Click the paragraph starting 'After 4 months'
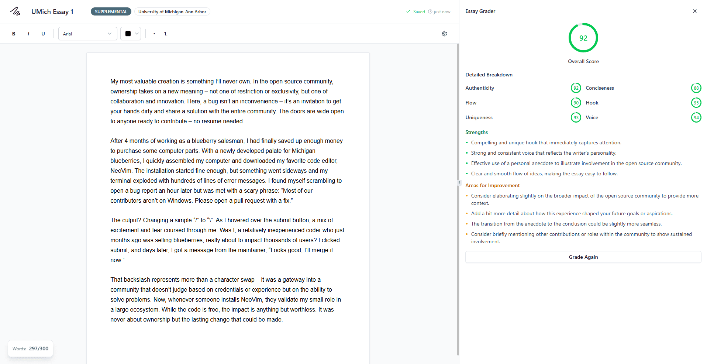 coord(227,171)
